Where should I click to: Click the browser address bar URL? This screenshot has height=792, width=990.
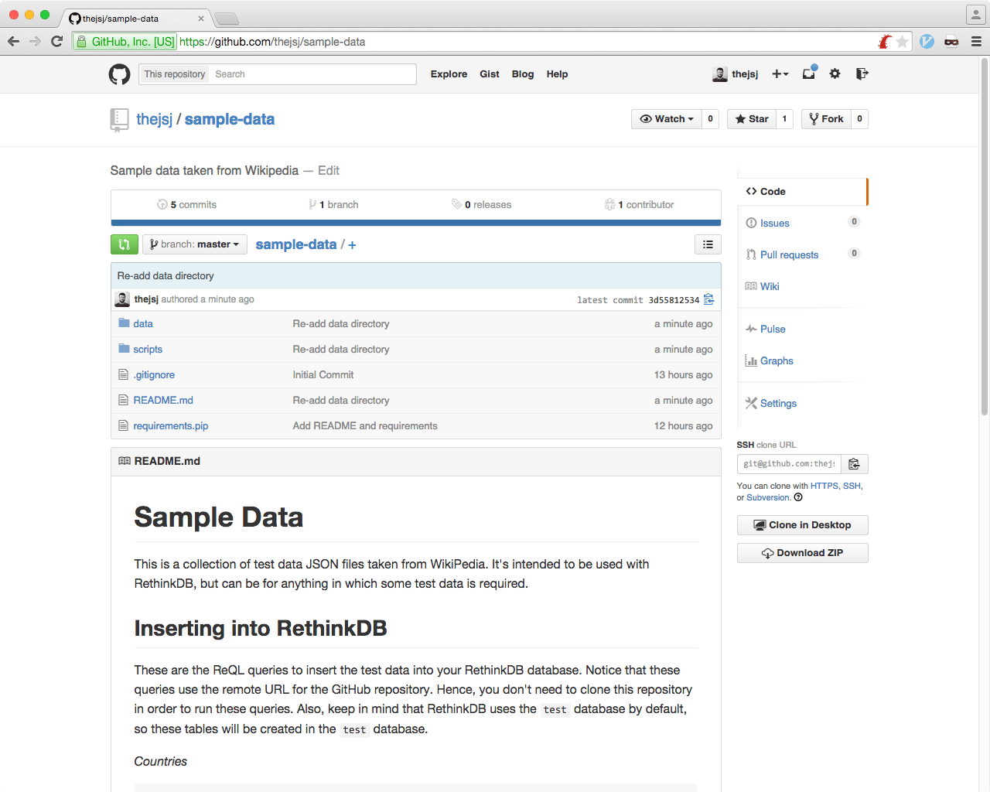[x=272, y=42]
